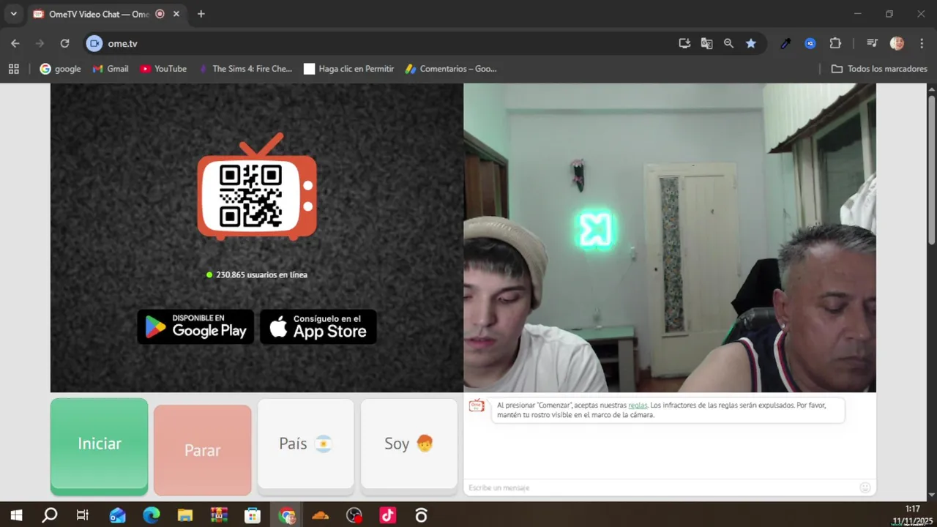Click the green Iniciar button
The width and height of the screenshot is (937, 527).
click(x=99, y=444)
